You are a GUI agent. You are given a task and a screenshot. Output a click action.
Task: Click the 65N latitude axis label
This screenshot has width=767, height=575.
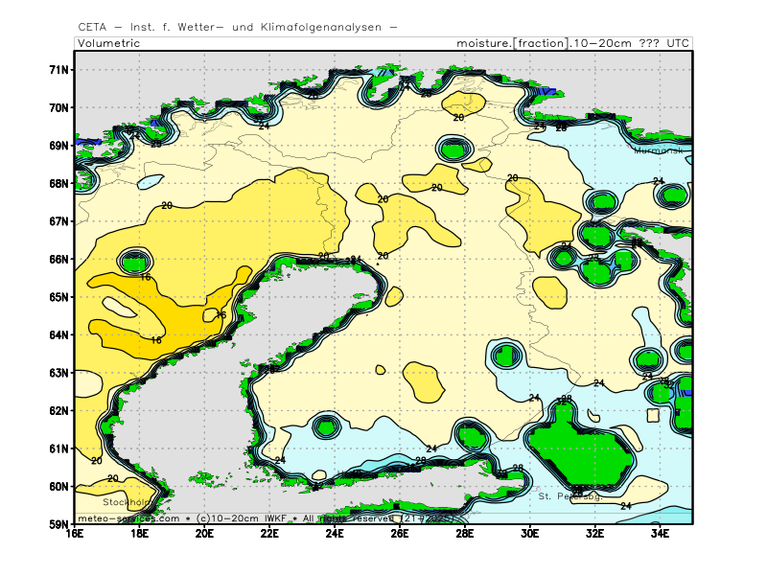pos(58,297)
